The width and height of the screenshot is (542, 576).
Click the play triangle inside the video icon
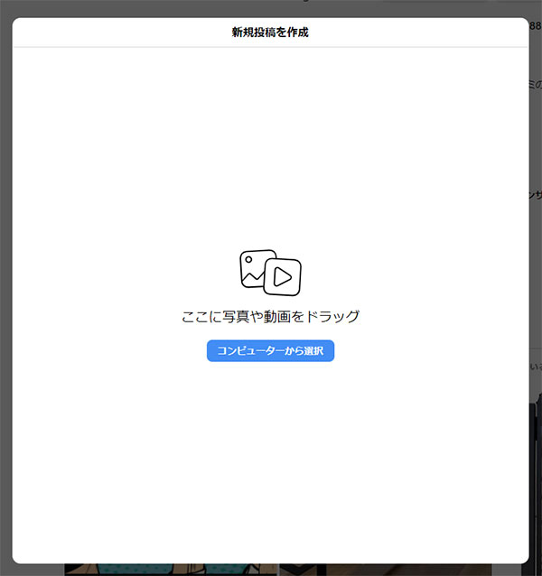tap(283, 277)
